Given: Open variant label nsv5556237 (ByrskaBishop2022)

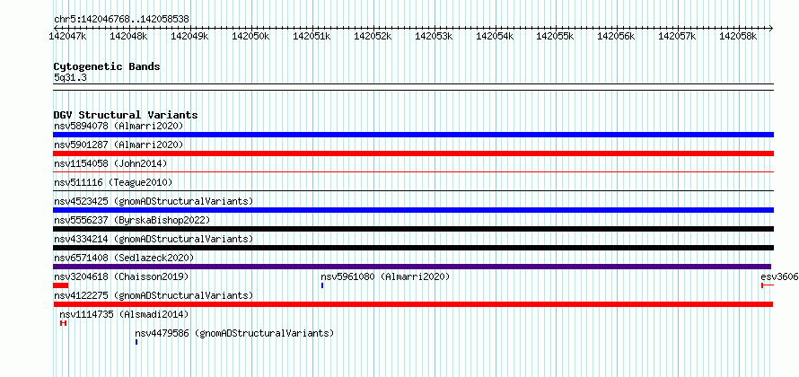Looking at the screenshot, I should coord(132,220).
